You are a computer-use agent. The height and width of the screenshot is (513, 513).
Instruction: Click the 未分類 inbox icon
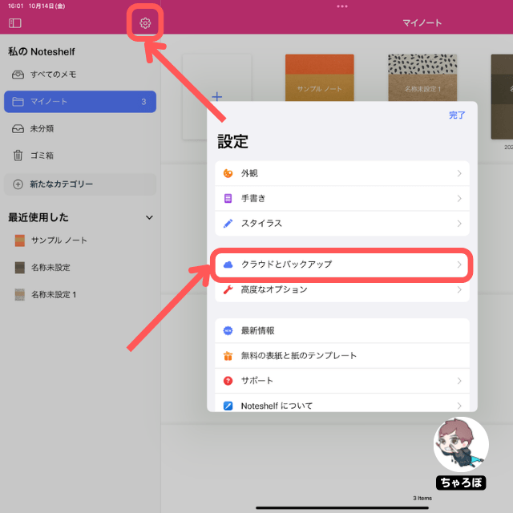[18, 128]
